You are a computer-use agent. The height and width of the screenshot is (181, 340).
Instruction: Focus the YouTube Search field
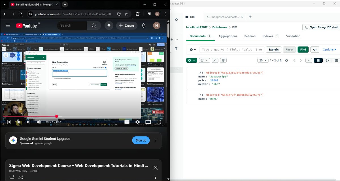point(72,26)
